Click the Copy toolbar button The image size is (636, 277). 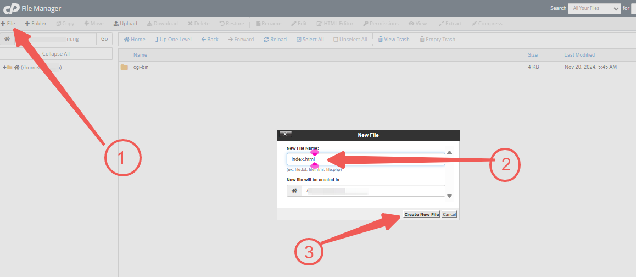(x=65, y=24)
